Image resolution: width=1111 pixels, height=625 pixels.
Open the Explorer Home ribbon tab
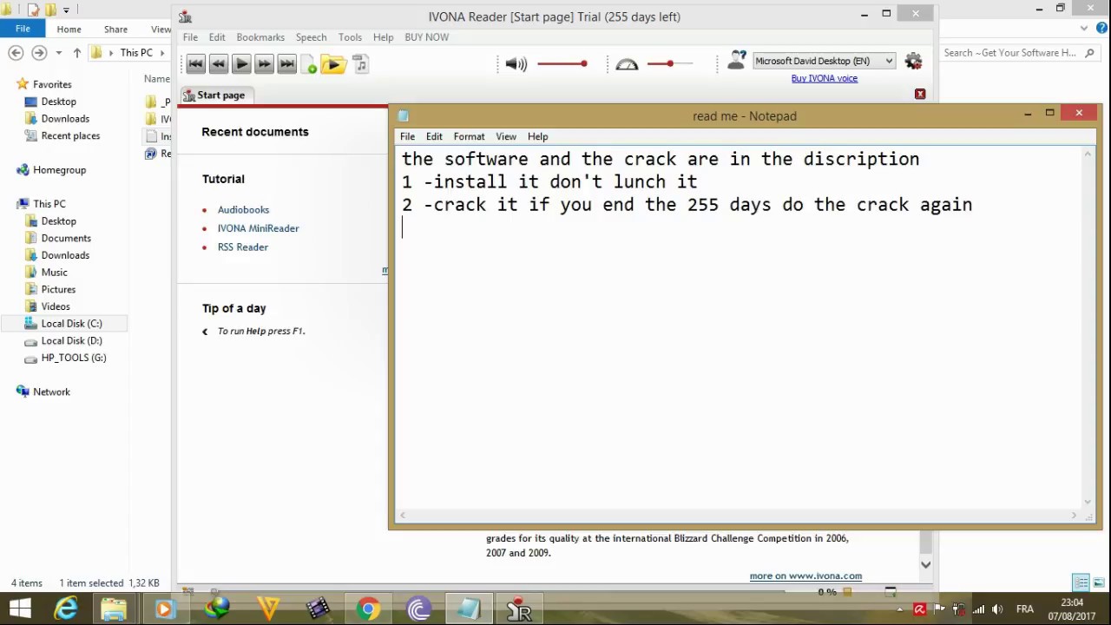(69, 29)
